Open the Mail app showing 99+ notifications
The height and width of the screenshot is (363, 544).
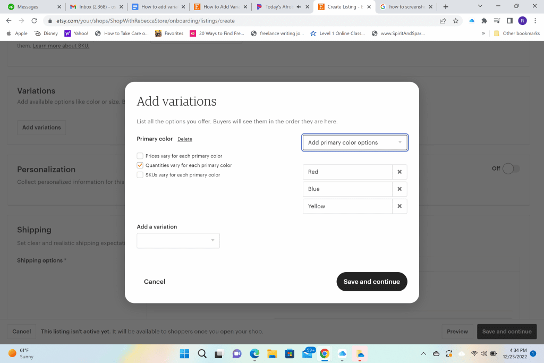click(x=308, y=353)
